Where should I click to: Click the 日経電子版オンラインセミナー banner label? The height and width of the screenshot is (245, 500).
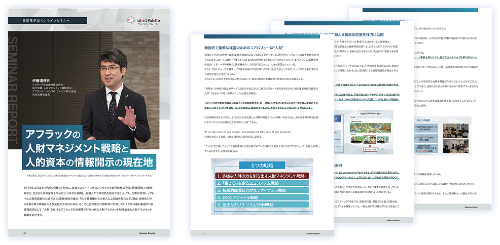(48, 20)
